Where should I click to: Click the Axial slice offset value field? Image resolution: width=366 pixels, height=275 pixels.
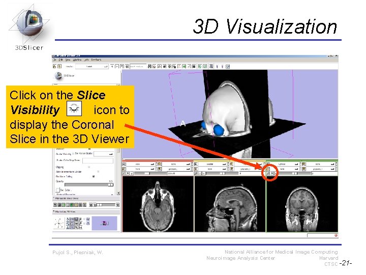click(179, 173)
